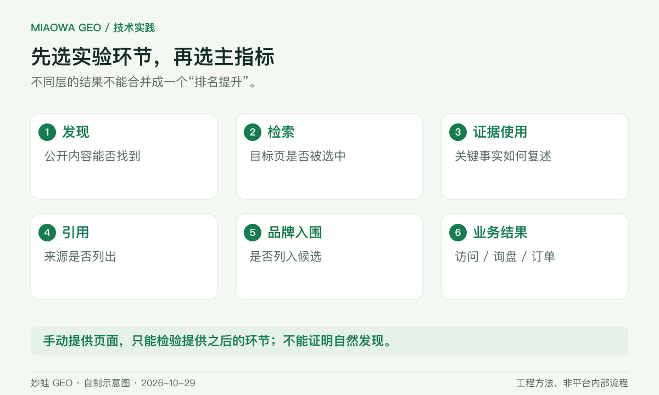Select the 引用 card title
The height and width of the screenshot is (395, 659).
(x=76, y=233)
